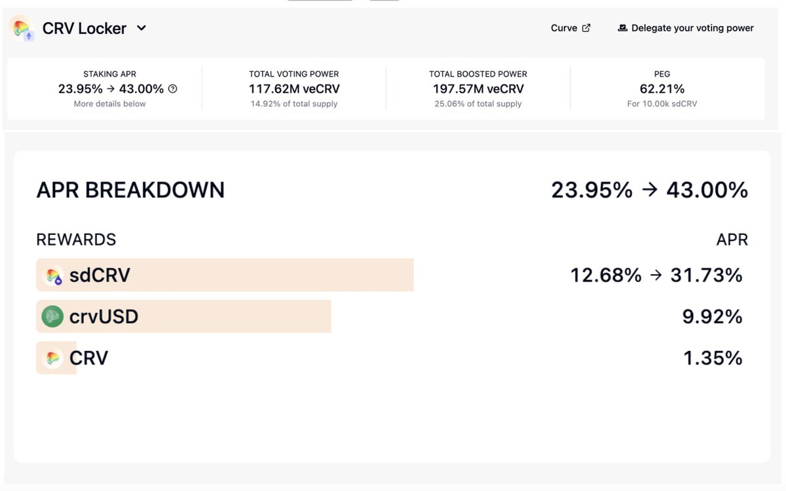Click the Staking APR help question mark icon
Image resolution: width=786 pixels, height=491 pixels.
click(x=173, y=89)
